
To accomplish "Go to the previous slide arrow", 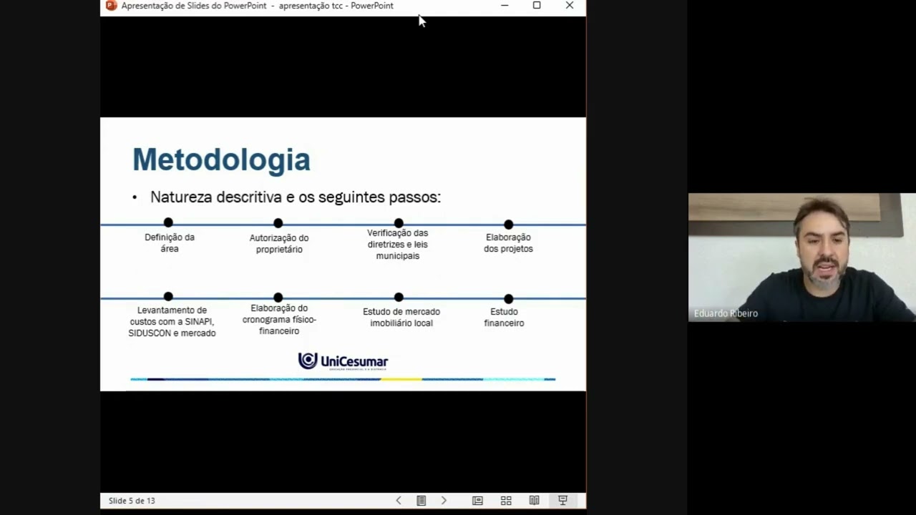I will [x=399, y=501].
